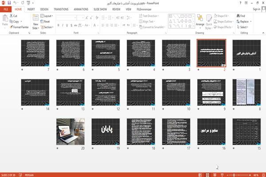Click the Find binoculars icon

(239, 16)
